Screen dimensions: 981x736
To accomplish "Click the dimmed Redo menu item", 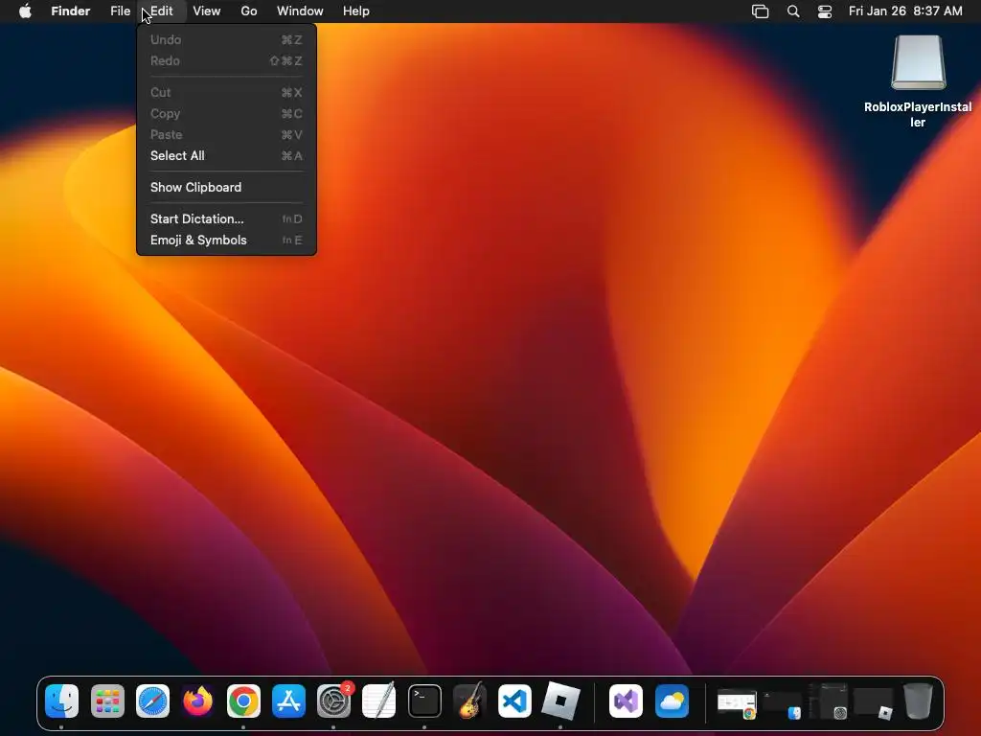I will (x=226, y=60).
